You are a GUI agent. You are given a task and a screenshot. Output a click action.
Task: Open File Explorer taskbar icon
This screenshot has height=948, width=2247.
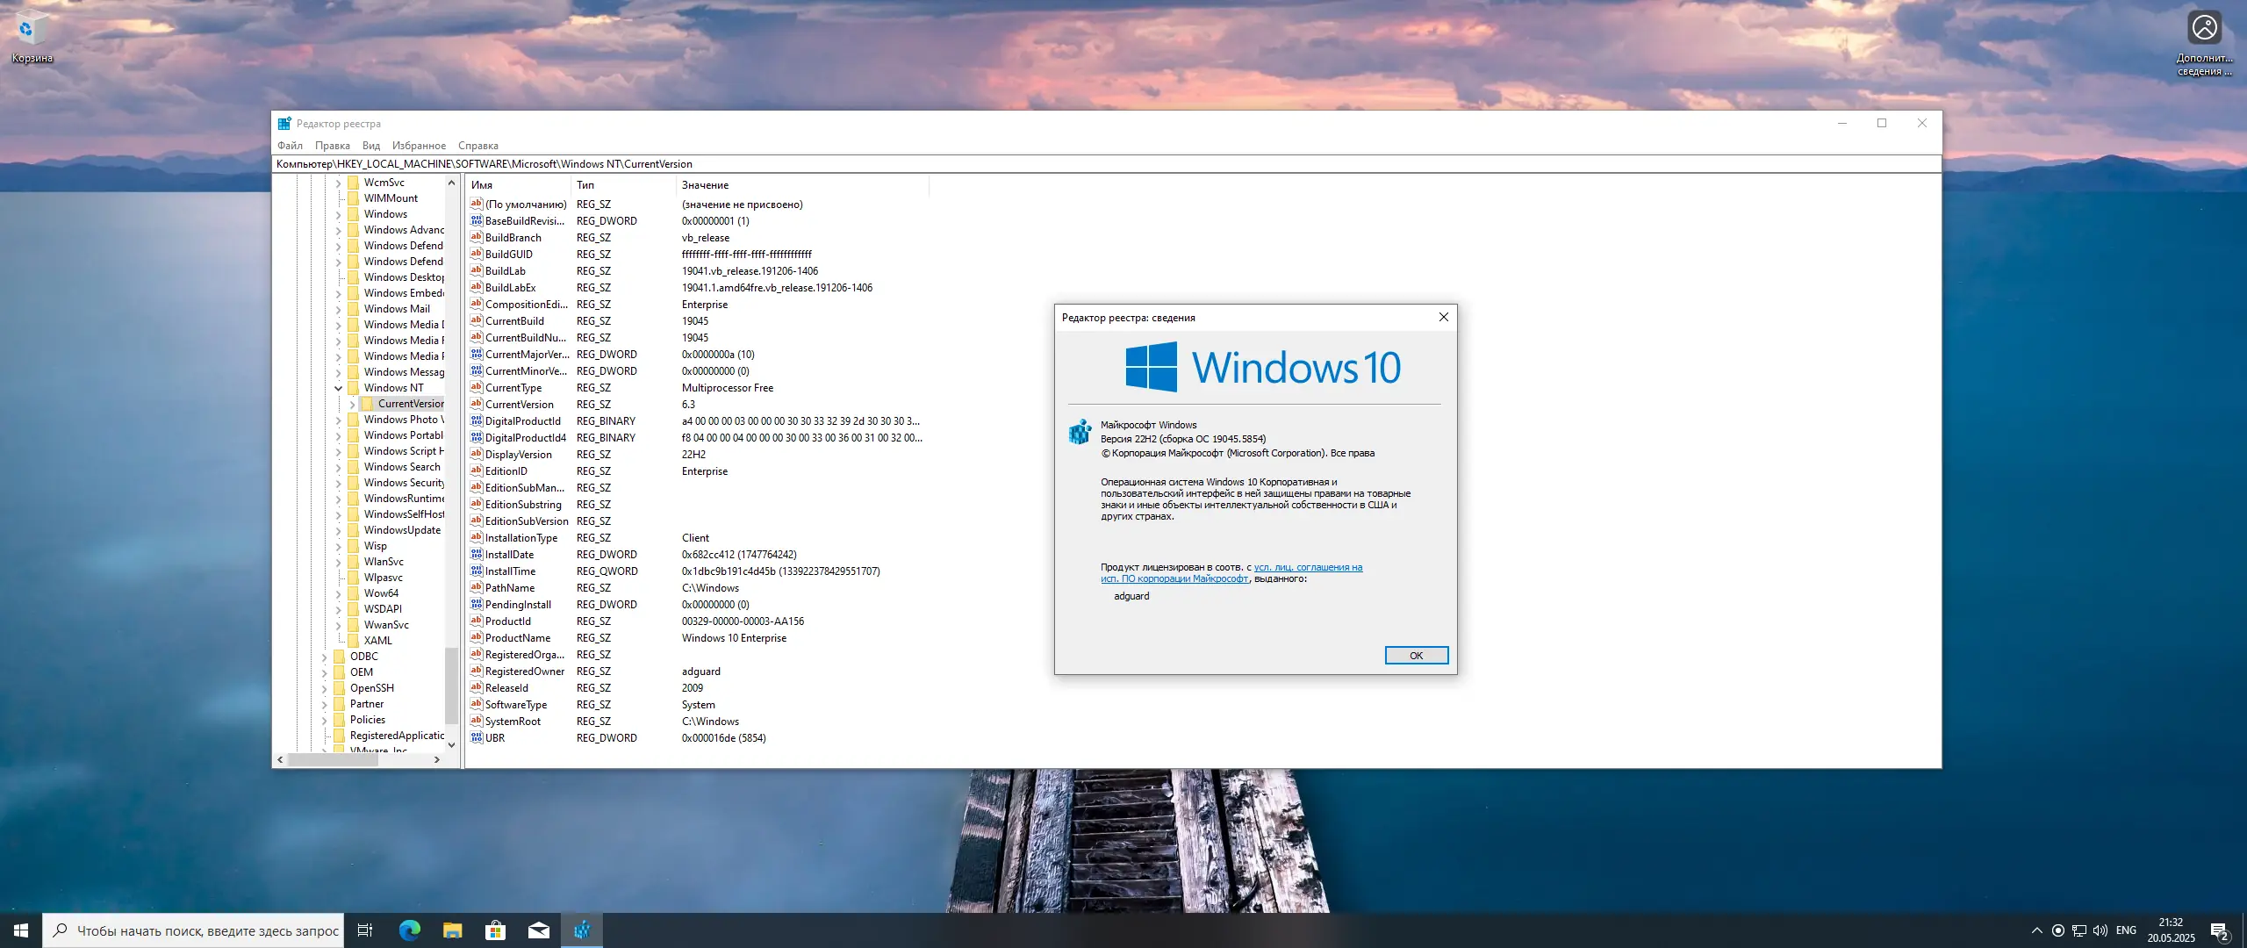pyautogui.click(x=452, y=930)
